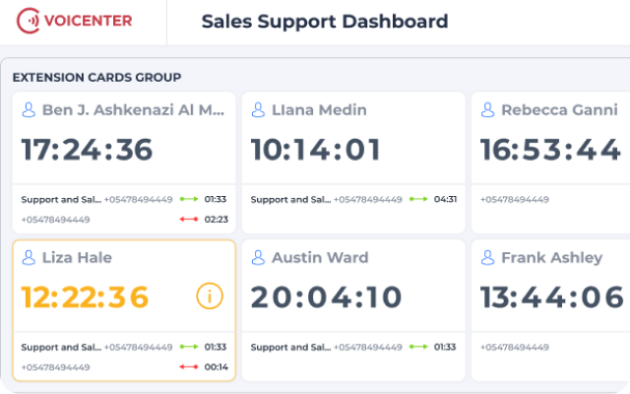Click green incoming arrow in Liza Hale's card
Viewport: 630px width, 394px height.
[189, 347]
